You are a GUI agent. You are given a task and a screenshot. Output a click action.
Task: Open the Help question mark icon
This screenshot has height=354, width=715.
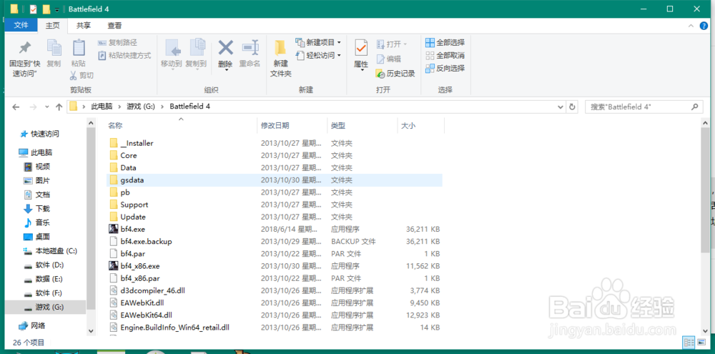(704, 26)
